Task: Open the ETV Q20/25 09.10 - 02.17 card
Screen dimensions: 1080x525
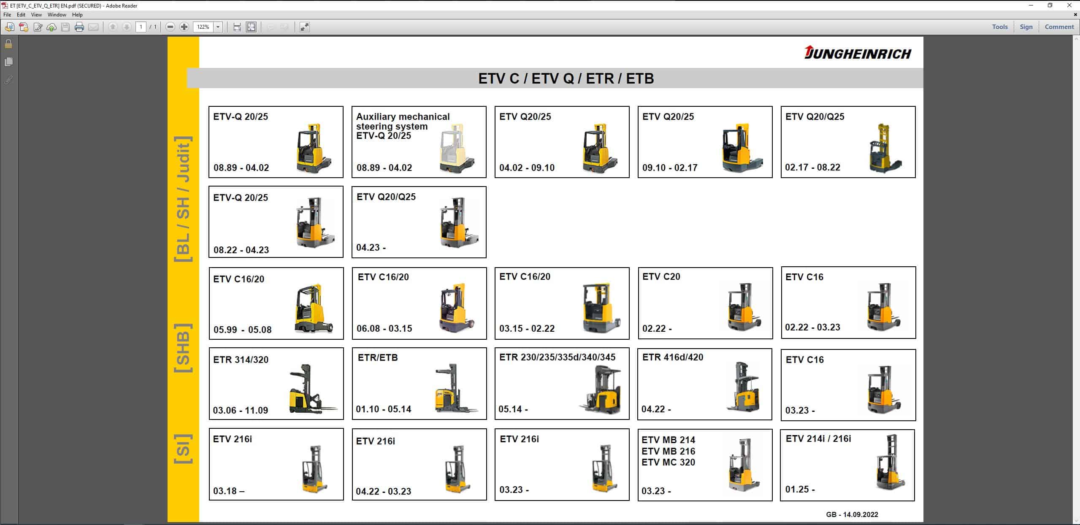Action: [705, 142]
